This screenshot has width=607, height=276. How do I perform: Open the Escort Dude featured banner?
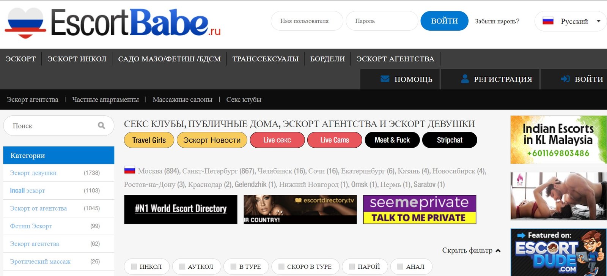click(558, 252)
